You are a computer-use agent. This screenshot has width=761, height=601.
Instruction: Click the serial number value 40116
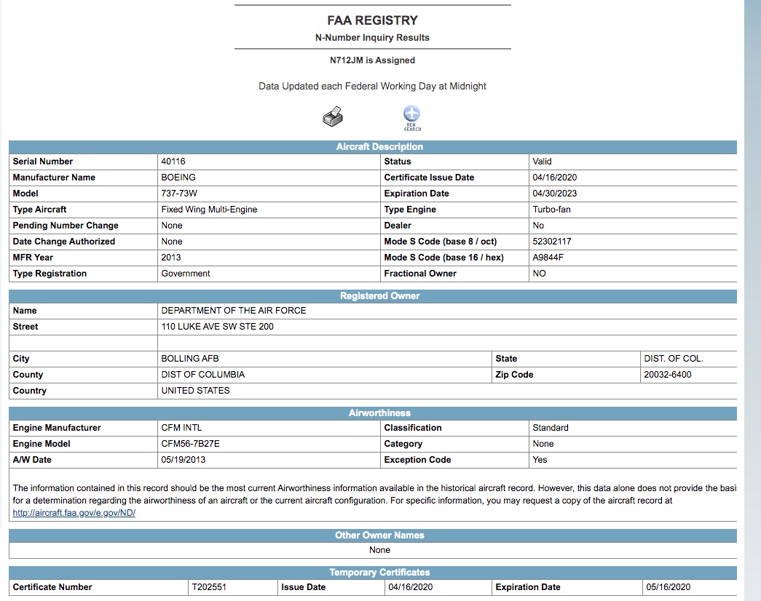(x=173, y=162)
